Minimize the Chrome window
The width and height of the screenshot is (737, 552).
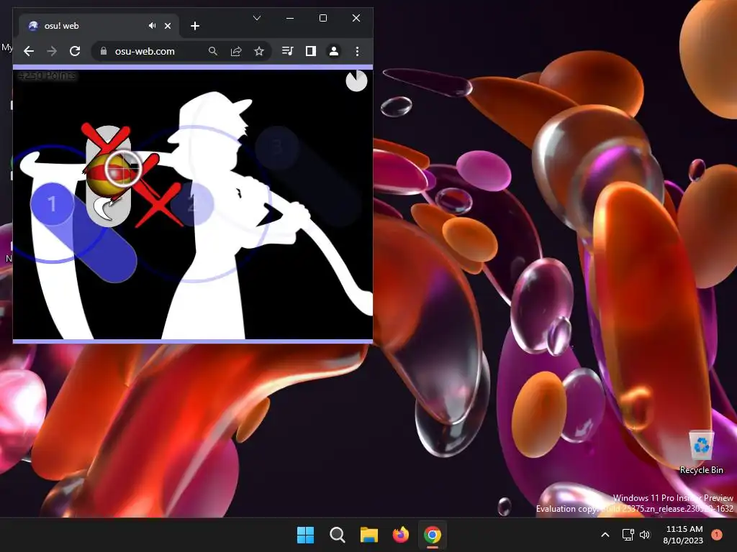pos(290,18)
